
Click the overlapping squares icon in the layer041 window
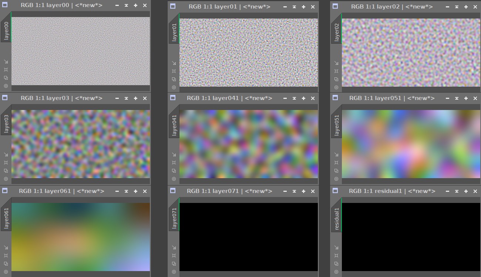[x=174, y=171]
